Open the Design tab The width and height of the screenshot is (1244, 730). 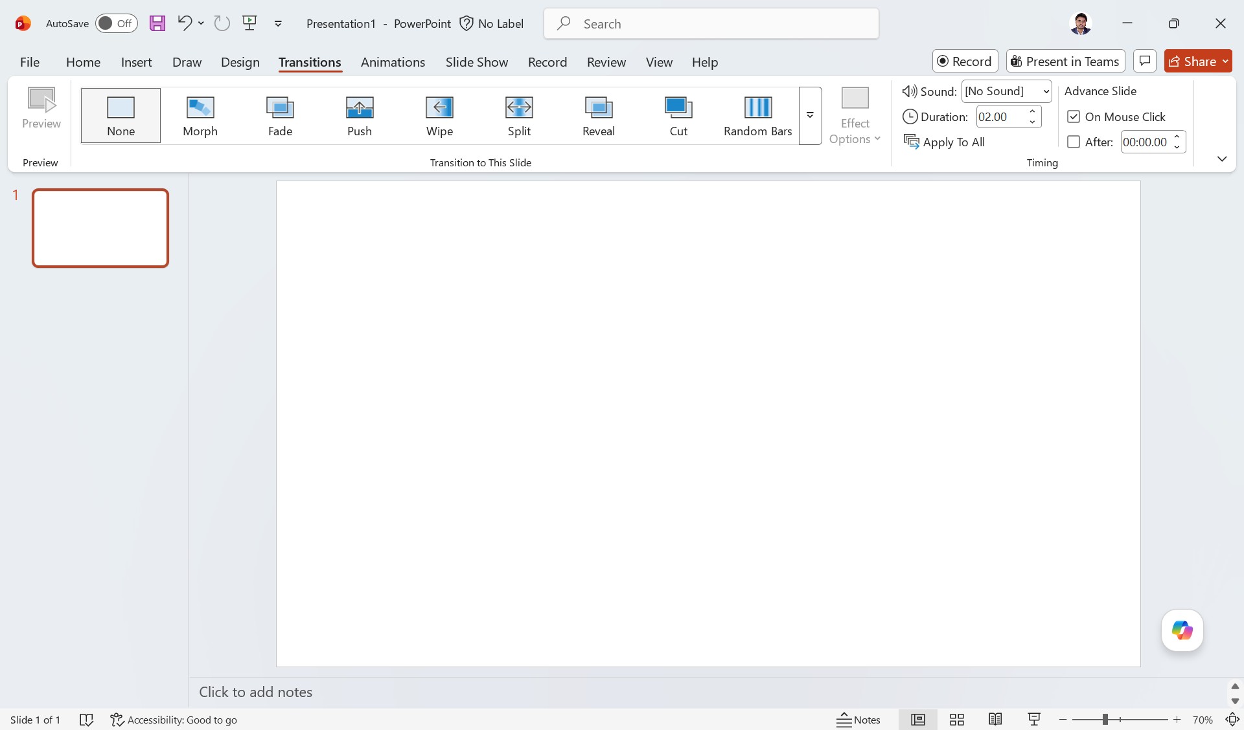tap(240, 61)
